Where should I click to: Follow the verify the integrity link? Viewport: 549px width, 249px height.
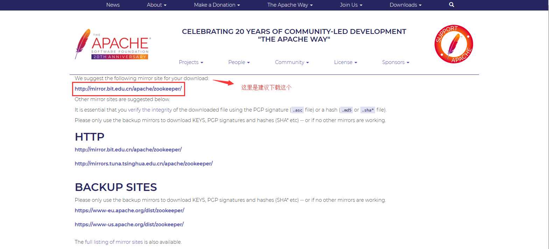(150, 110)
